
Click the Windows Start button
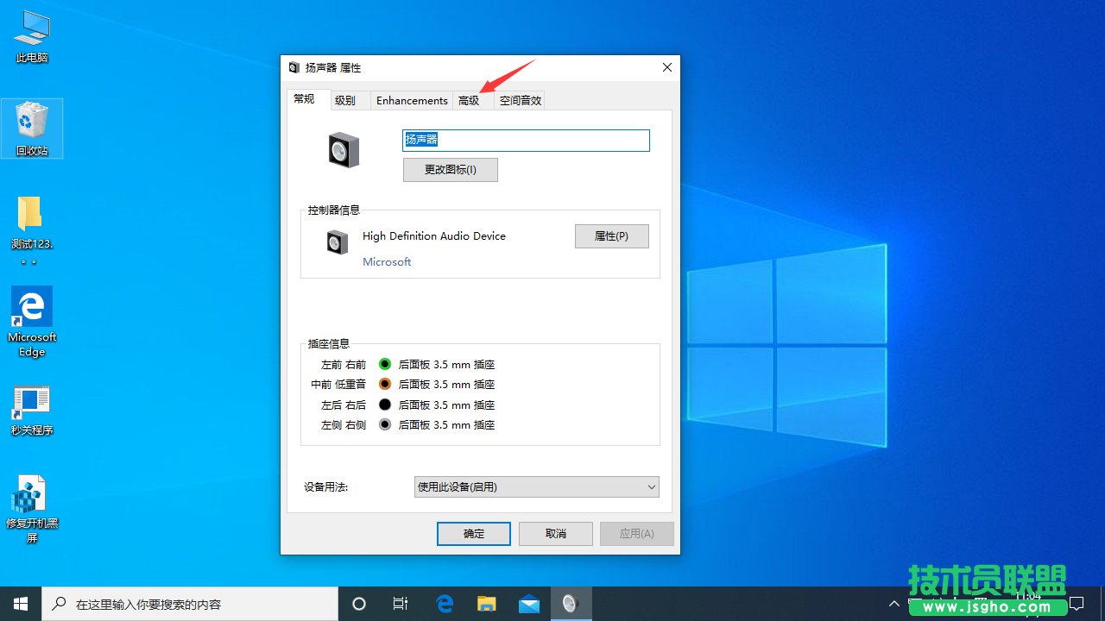(x=20, y=604)
